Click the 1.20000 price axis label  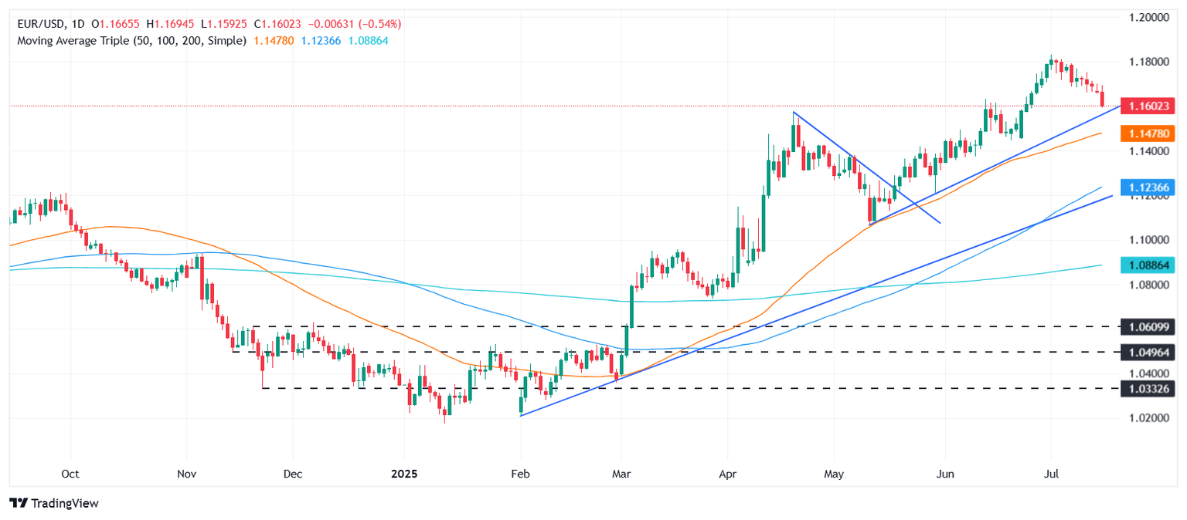coord(1149,17)
